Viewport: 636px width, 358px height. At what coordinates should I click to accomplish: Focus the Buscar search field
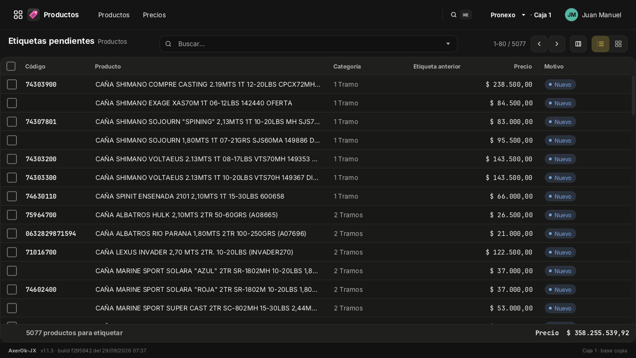pyautogui.click(x=308, y=44)
